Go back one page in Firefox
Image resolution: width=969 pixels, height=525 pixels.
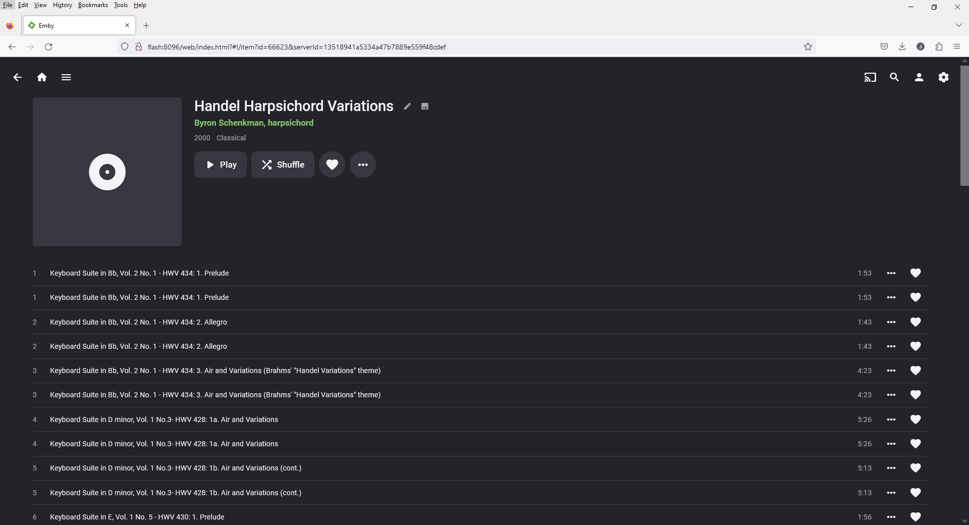coord(12,47)
